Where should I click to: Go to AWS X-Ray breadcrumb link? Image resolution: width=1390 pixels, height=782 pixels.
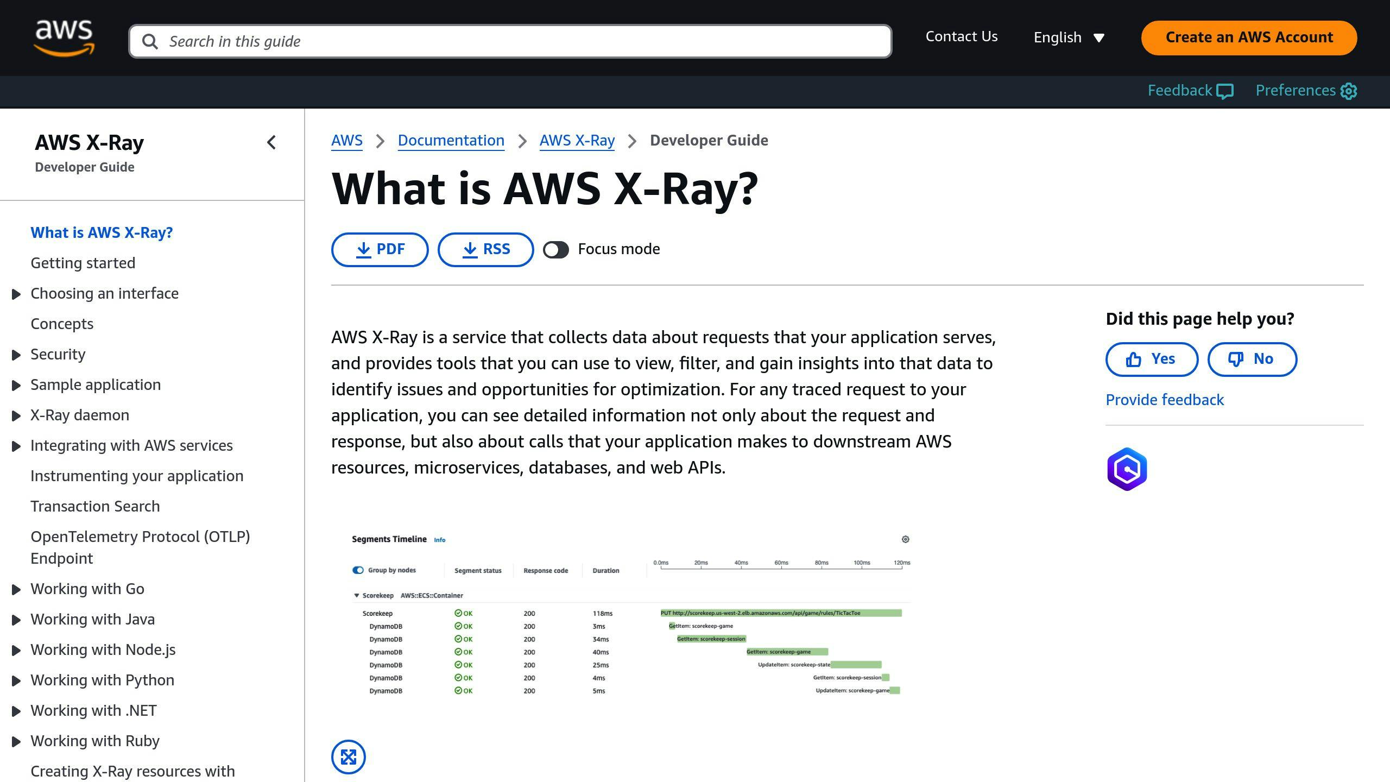(x=577, y=141)
